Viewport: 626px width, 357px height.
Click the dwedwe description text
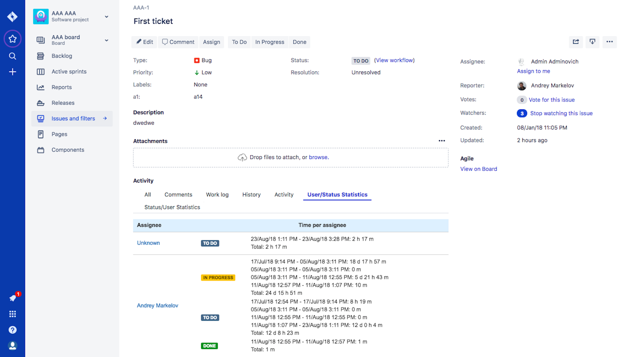[x=144, y=123]
